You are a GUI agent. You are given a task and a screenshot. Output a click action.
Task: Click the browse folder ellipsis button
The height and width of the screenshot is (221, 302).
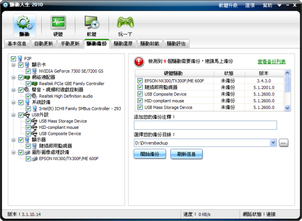(x=284, y=143)
